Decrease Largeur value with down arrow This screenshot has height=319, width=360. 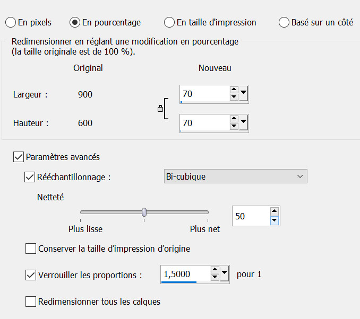pyautogui.click(x=234, y=98)
